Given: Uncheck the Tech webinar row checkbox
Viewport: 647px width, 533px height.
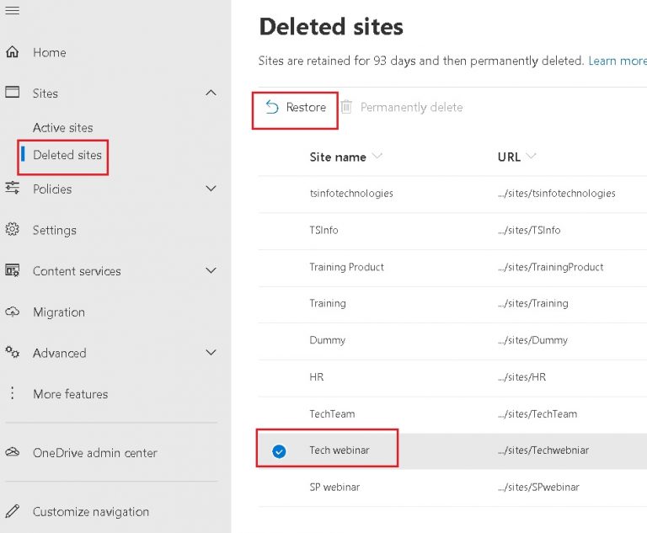Looking at the screenshot, I should (x=279, y=451).
